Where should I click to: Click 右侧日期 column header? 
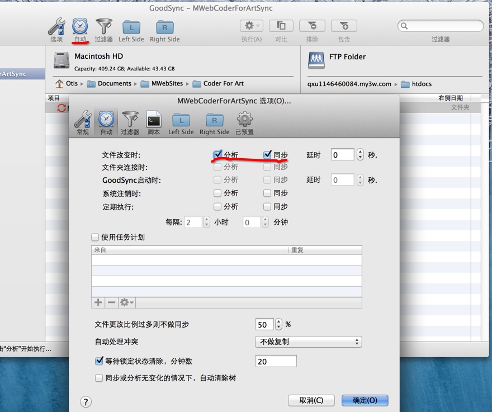tap(451, 98)
